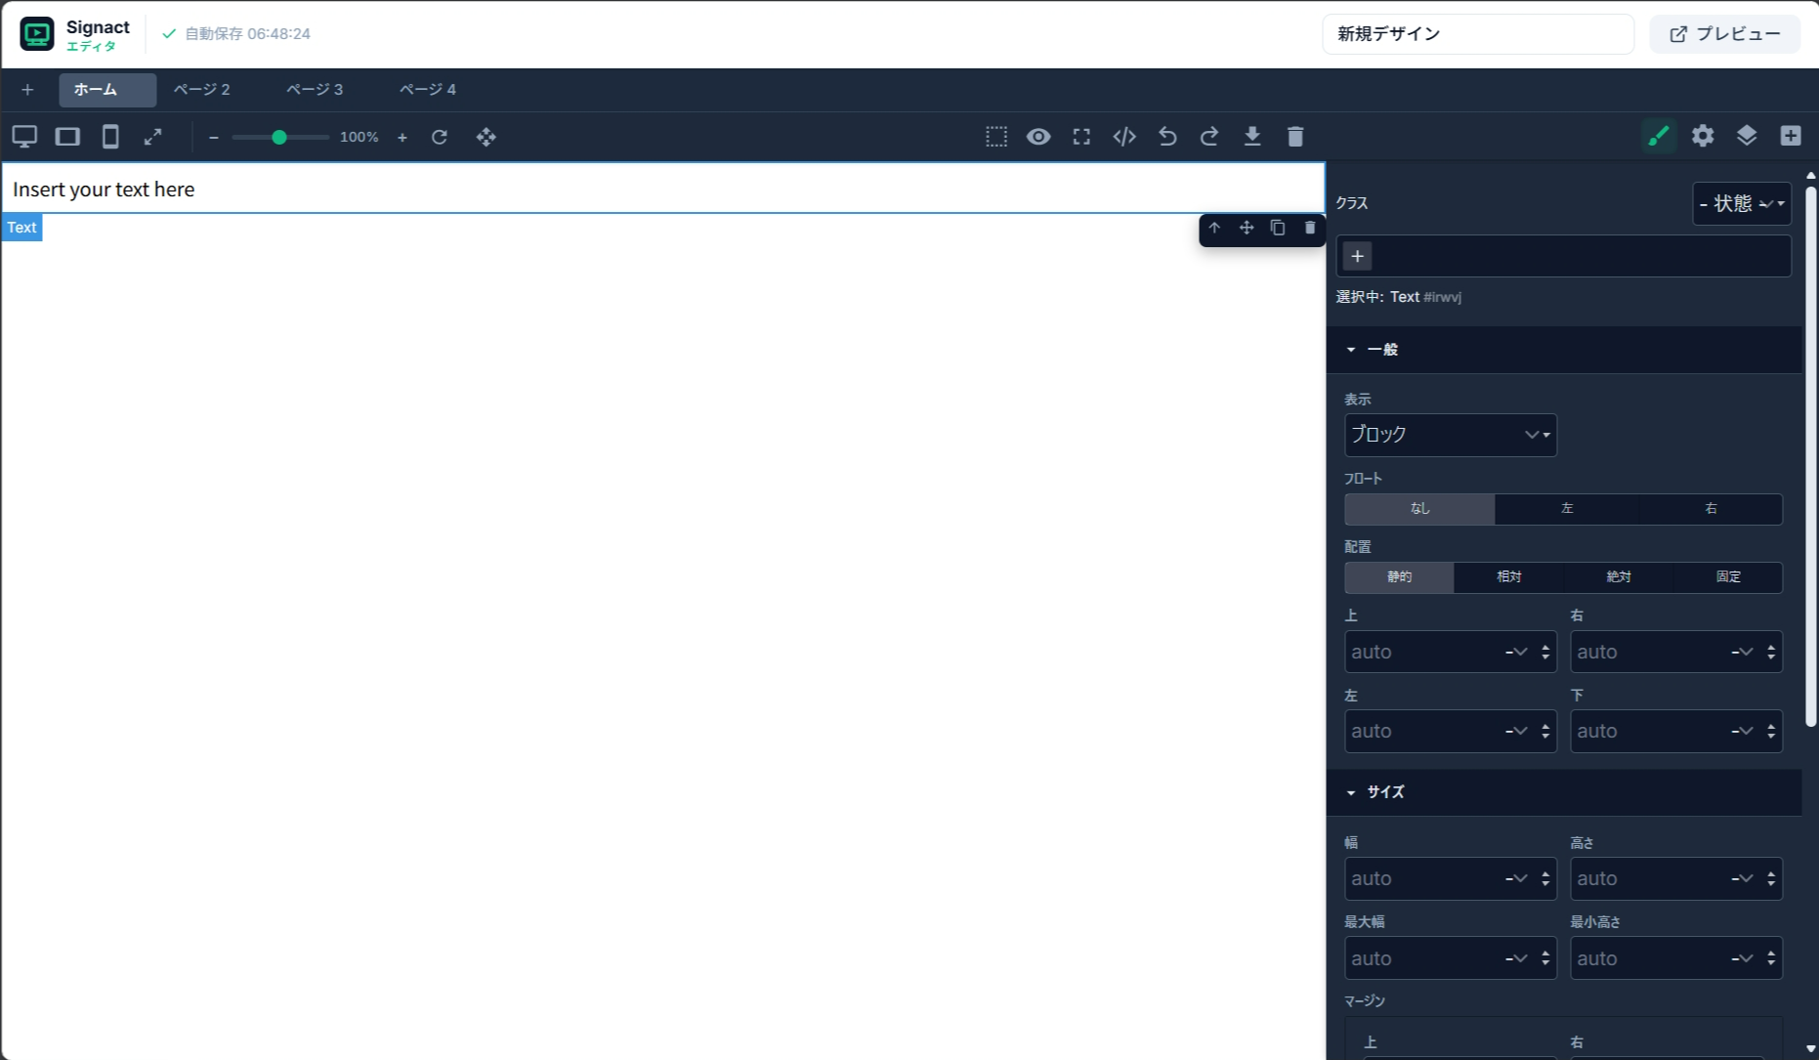Click the zoom out minus button
This screenshot has height=1060, width=1819.
pos(213,138)
